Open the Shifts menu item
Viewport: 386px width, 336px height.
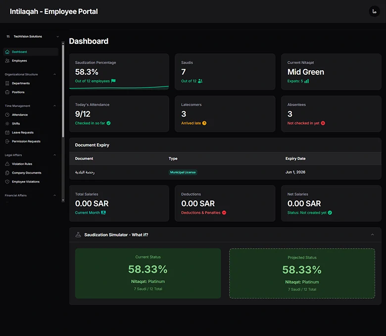point(31,124)
